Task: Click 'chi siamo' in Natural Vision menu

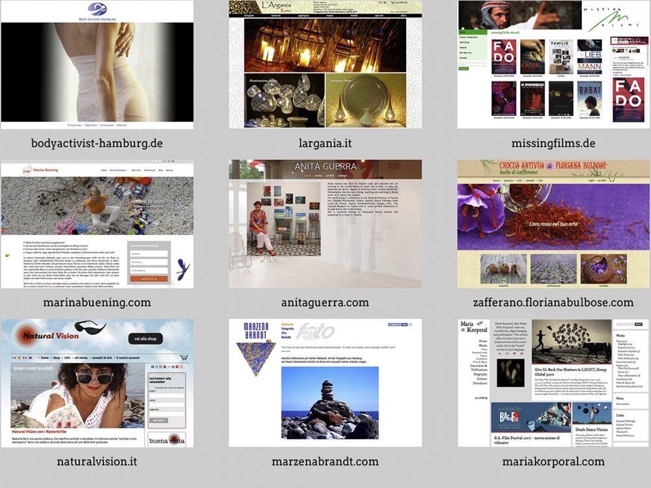Action: (81, 358)
